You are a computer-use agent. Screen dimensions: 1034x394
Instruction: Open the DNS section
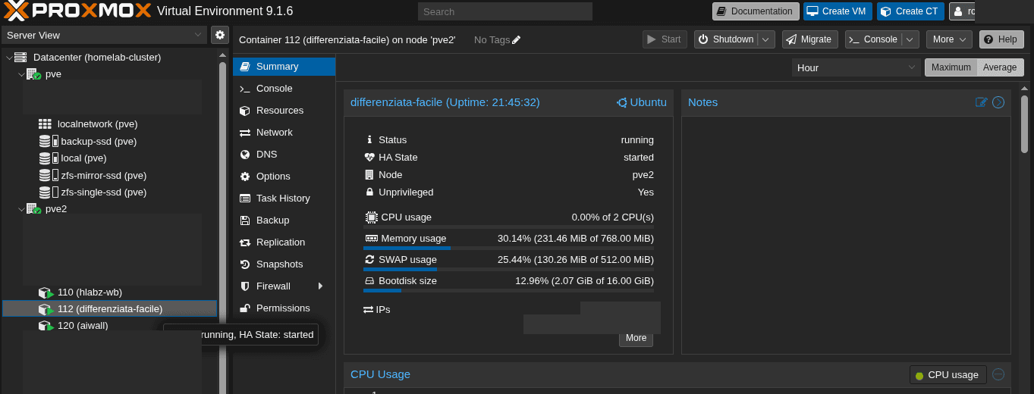point(284,155)
